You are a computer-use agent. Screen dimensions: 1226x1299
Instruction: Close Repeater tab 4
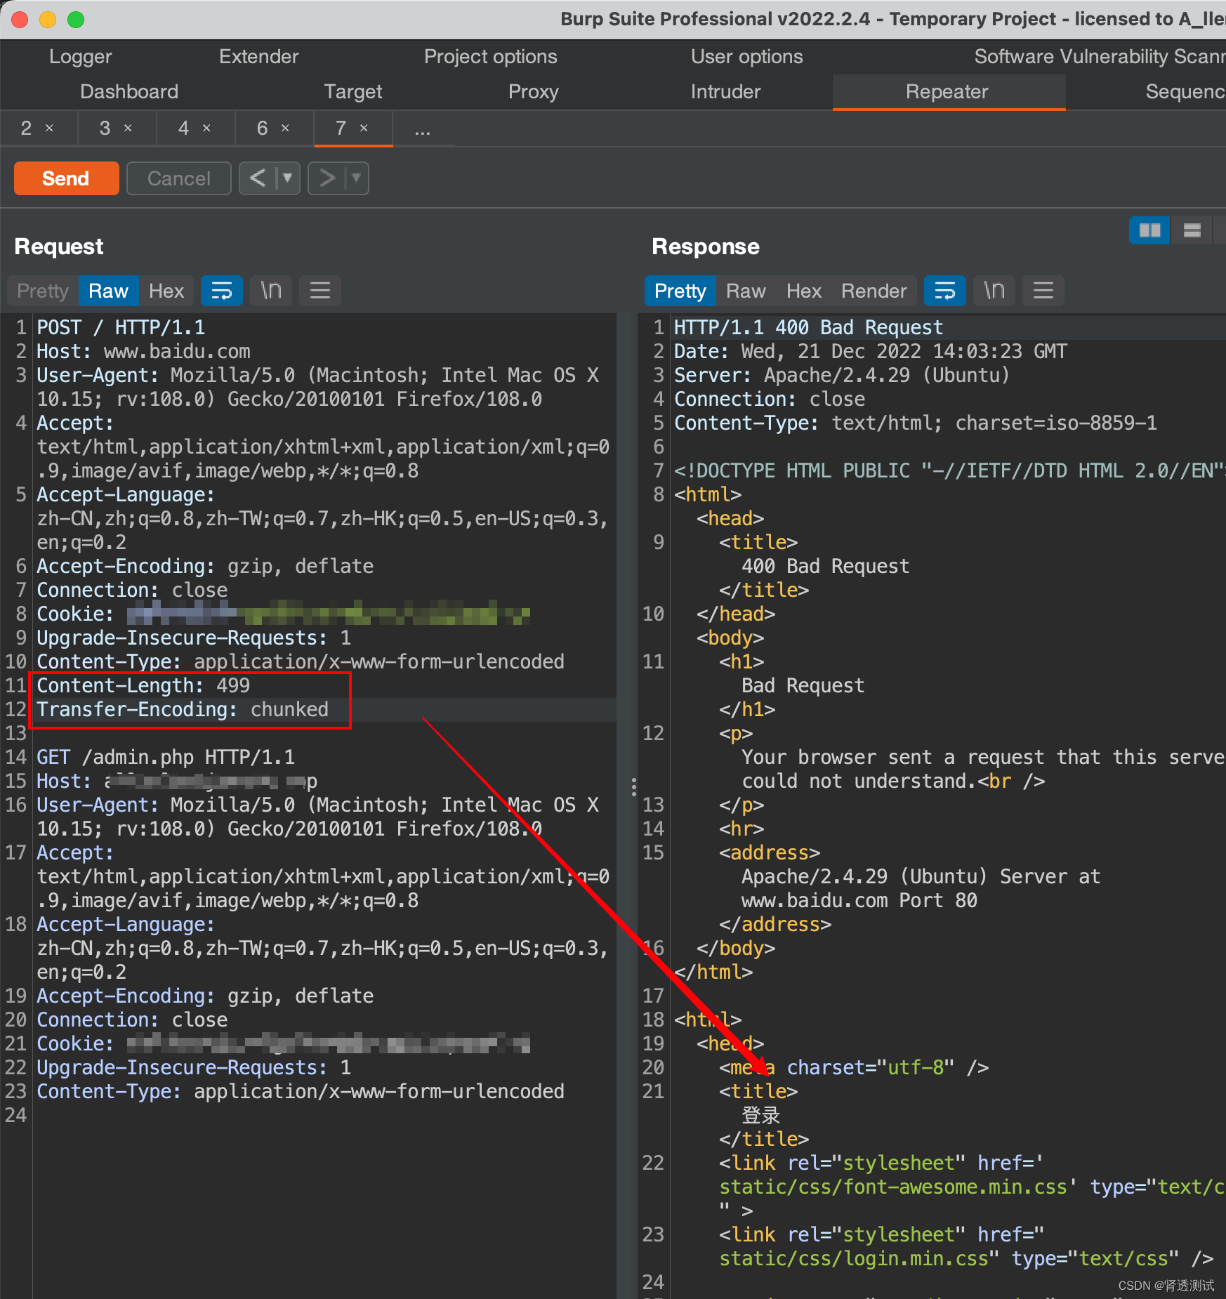tap(206, 128)
